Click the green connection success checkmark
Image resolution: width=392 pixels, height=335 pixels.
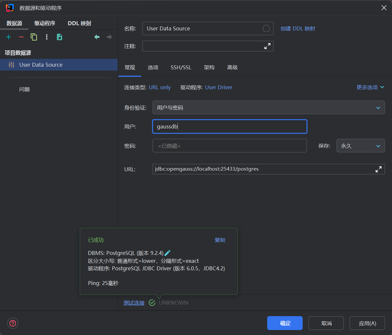[x=152, y=303]
